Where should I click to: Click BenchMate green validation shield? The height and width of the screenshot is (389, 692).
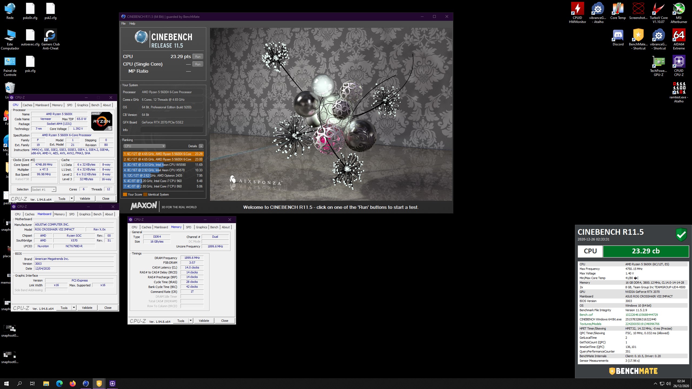click(681, 235)
